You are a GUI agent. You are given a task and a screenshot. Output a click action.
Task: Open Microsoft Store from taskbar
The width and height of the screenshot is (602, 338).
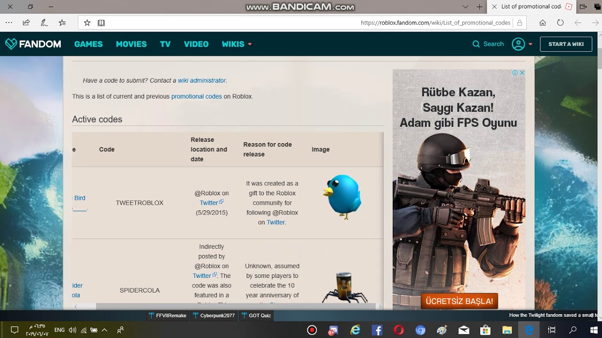[x=485, y=330]
